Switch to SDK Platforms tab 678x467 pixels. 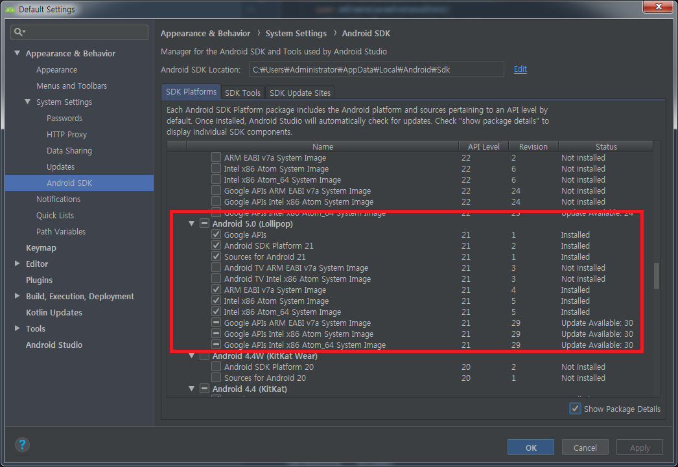(x=191, y=92)
